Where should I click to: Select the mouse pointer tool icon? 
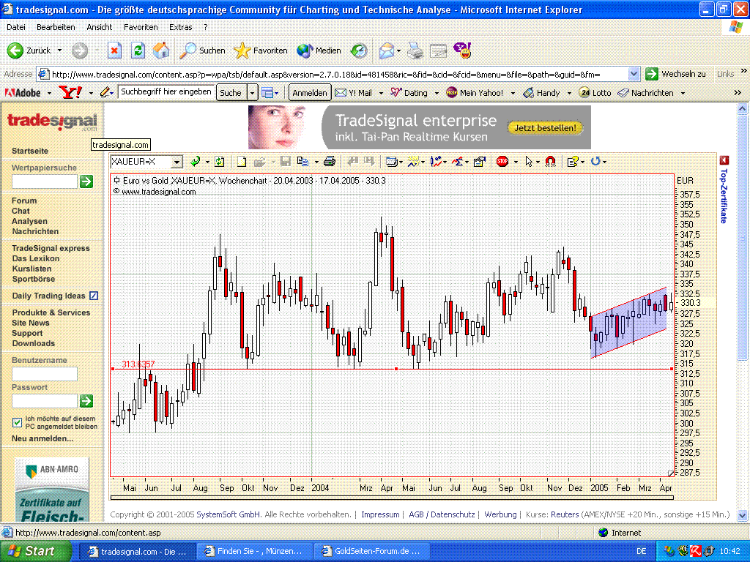point(529,162)
